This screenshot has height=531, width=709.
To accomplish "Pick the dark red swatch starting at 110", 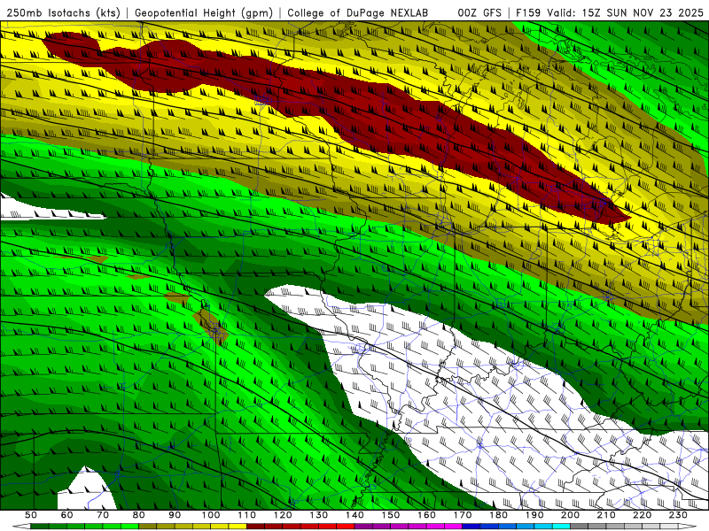I will click(x=255, y=526).
